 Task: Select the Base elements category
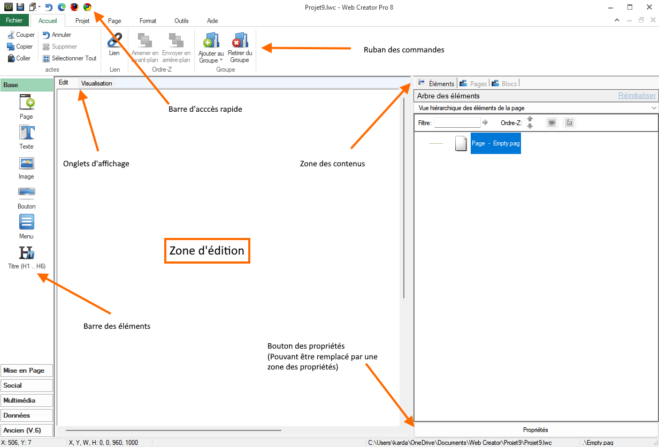click(x=27, y=85)
